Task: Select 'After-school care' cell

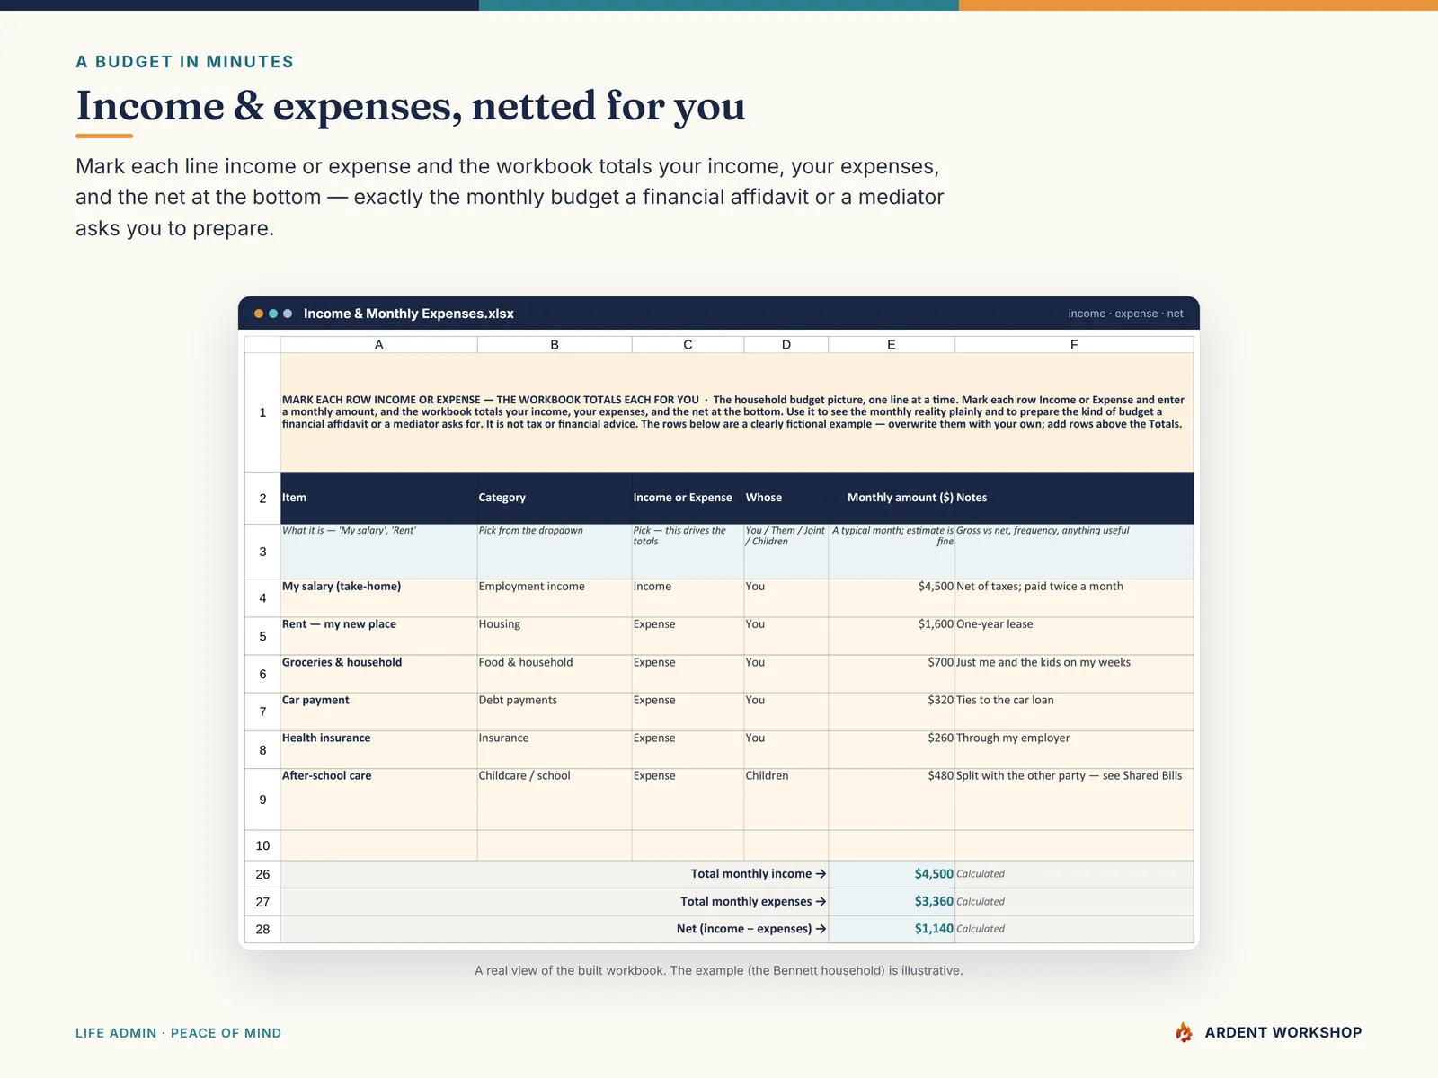Action: click(378, 800)
